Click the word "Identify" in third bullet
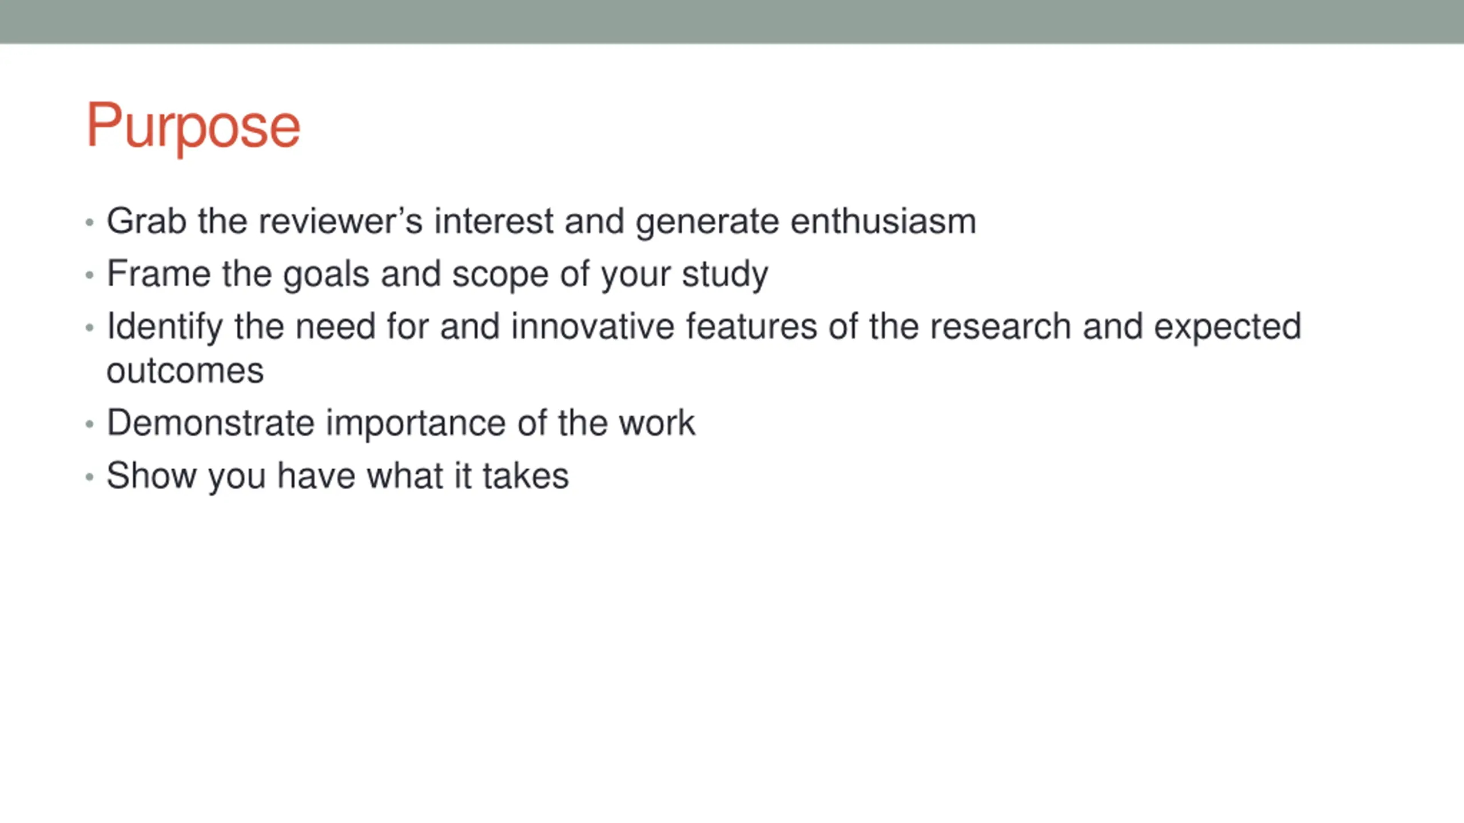The width and height of the screenshot is (1464, 823). coord(165,327)
